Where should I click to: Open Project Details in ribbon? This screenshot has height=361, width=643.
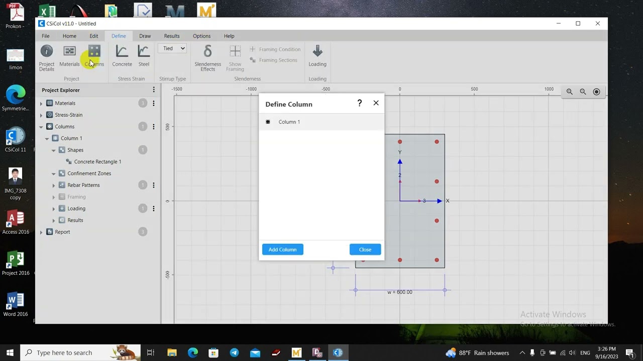47,58
